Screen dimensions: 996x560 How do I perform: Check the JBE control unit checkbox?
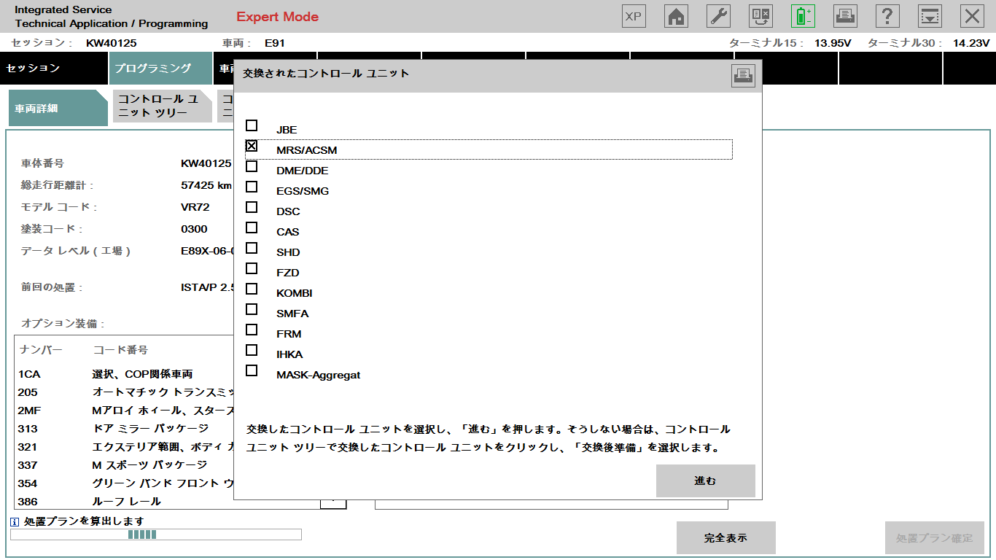click(x=252, y=126)
